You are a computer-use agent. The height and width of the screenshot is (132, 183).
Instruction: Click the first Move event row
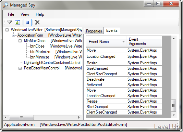(x=124, y=50)
